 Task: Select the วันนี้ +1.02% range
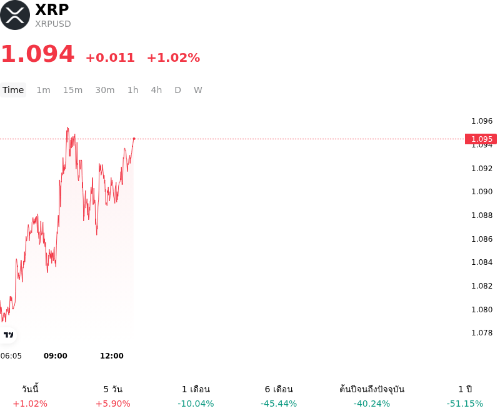30,396
